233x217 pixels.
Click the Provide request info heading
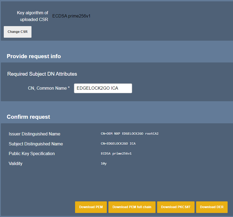click(x=34, y=56)
